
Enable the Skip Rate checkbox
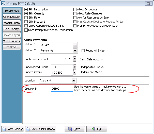click(x=26, y=18)
